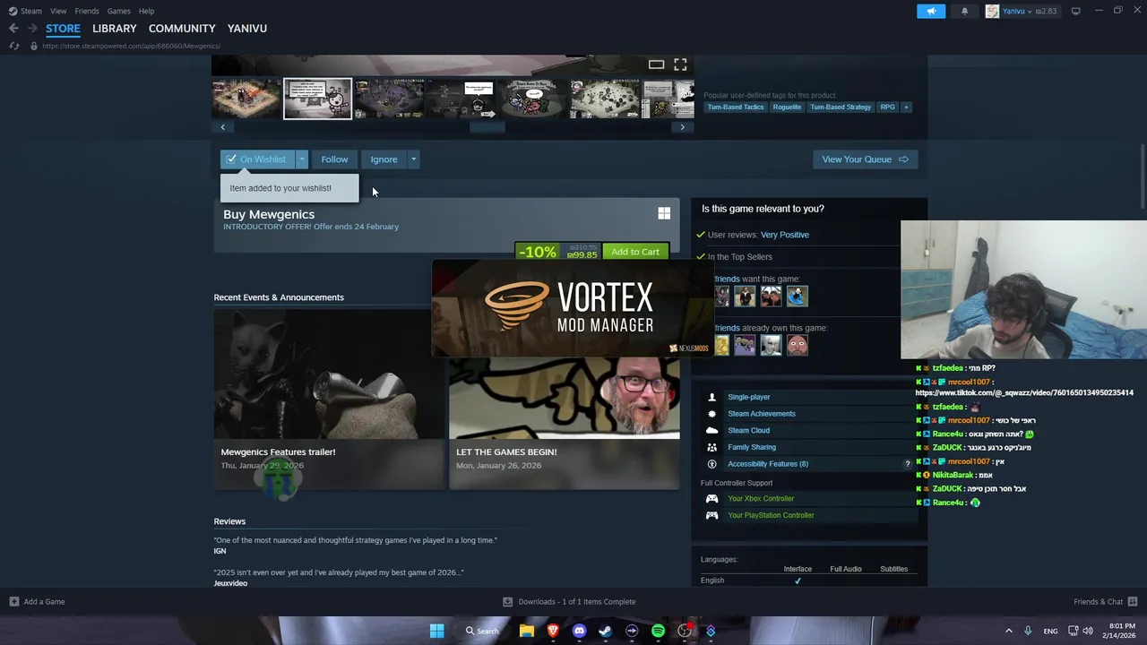Click the store URL address field
The width and height of the screenshot is (1147, 645).
click(x=131, y=46)
